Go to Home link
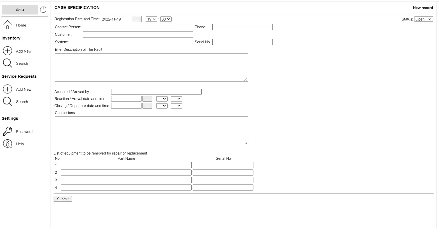Screen dimensions: 439x228 coord(21,25)
